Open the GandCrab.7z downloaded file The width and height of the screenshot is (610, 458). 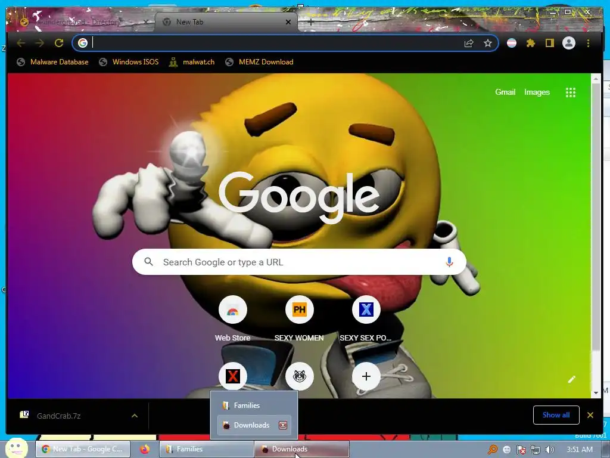click(58, 416)
